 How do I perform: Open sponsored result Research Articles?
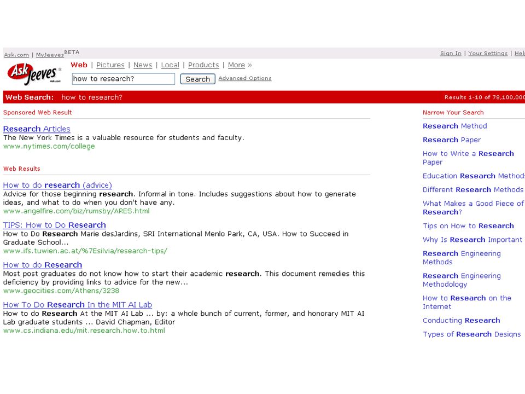[x=37, y=129]
